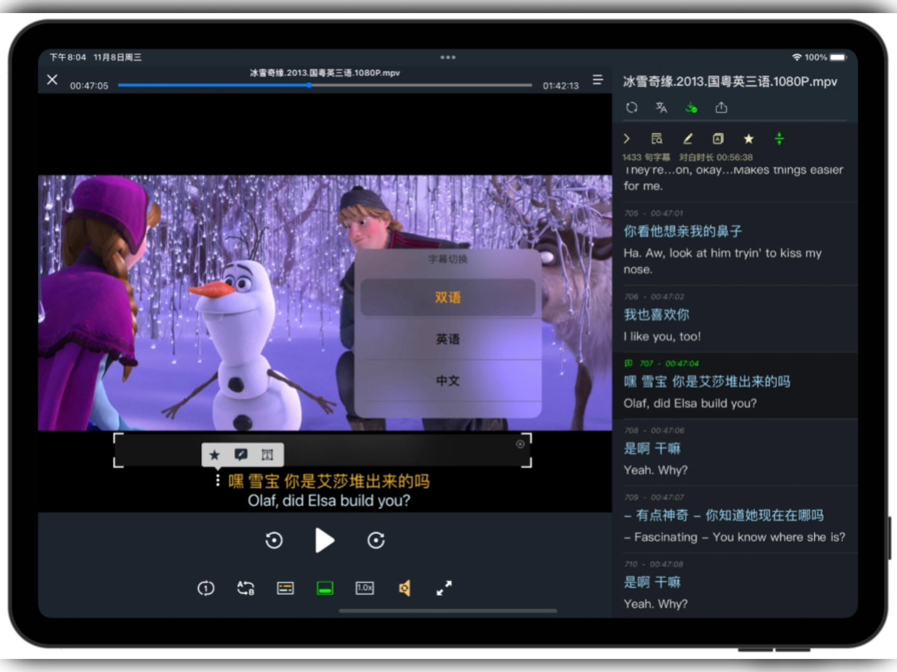Rewind using the back-skip button
897x672 pixels.
tap(274, 540)
